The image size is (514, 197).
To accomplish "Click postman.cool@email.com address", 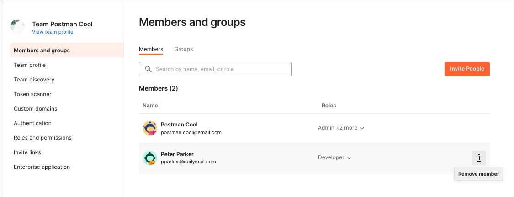I will [x=191, y=132].
